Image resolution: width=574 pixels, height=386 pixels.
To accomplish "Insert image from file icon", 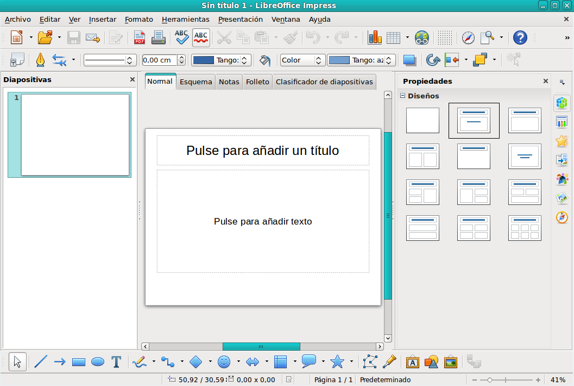I will tap(451, 362).
